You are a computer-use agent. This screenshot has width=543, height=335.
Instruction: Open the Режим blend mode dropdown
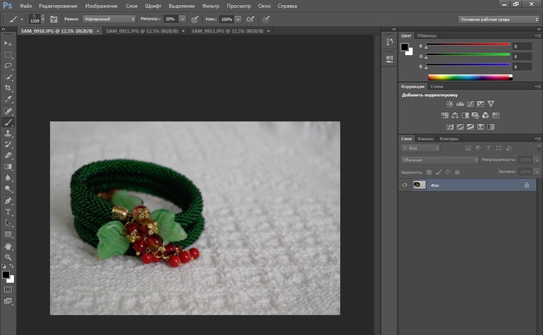pyautogui.click(x=109, y=19)
